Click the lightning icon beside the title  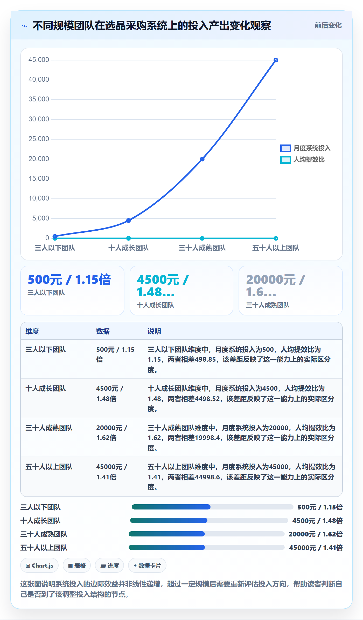pyautogui.click(x=25, y=26)
